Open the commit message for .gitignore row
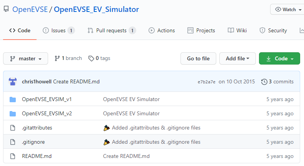 click(156, 142)
